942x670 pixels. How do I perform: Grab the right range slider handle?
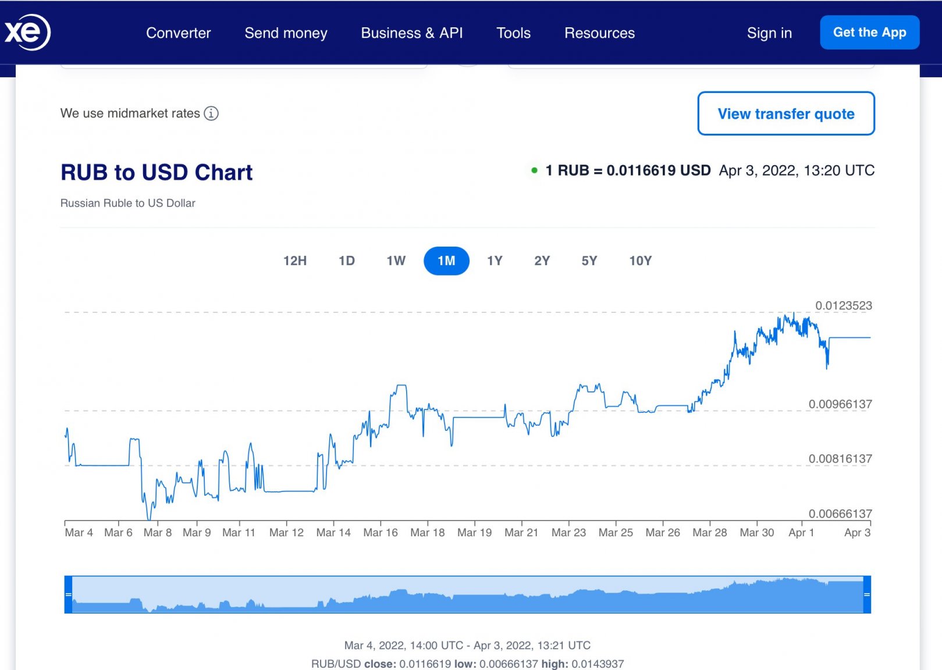(x=867, y=594)
